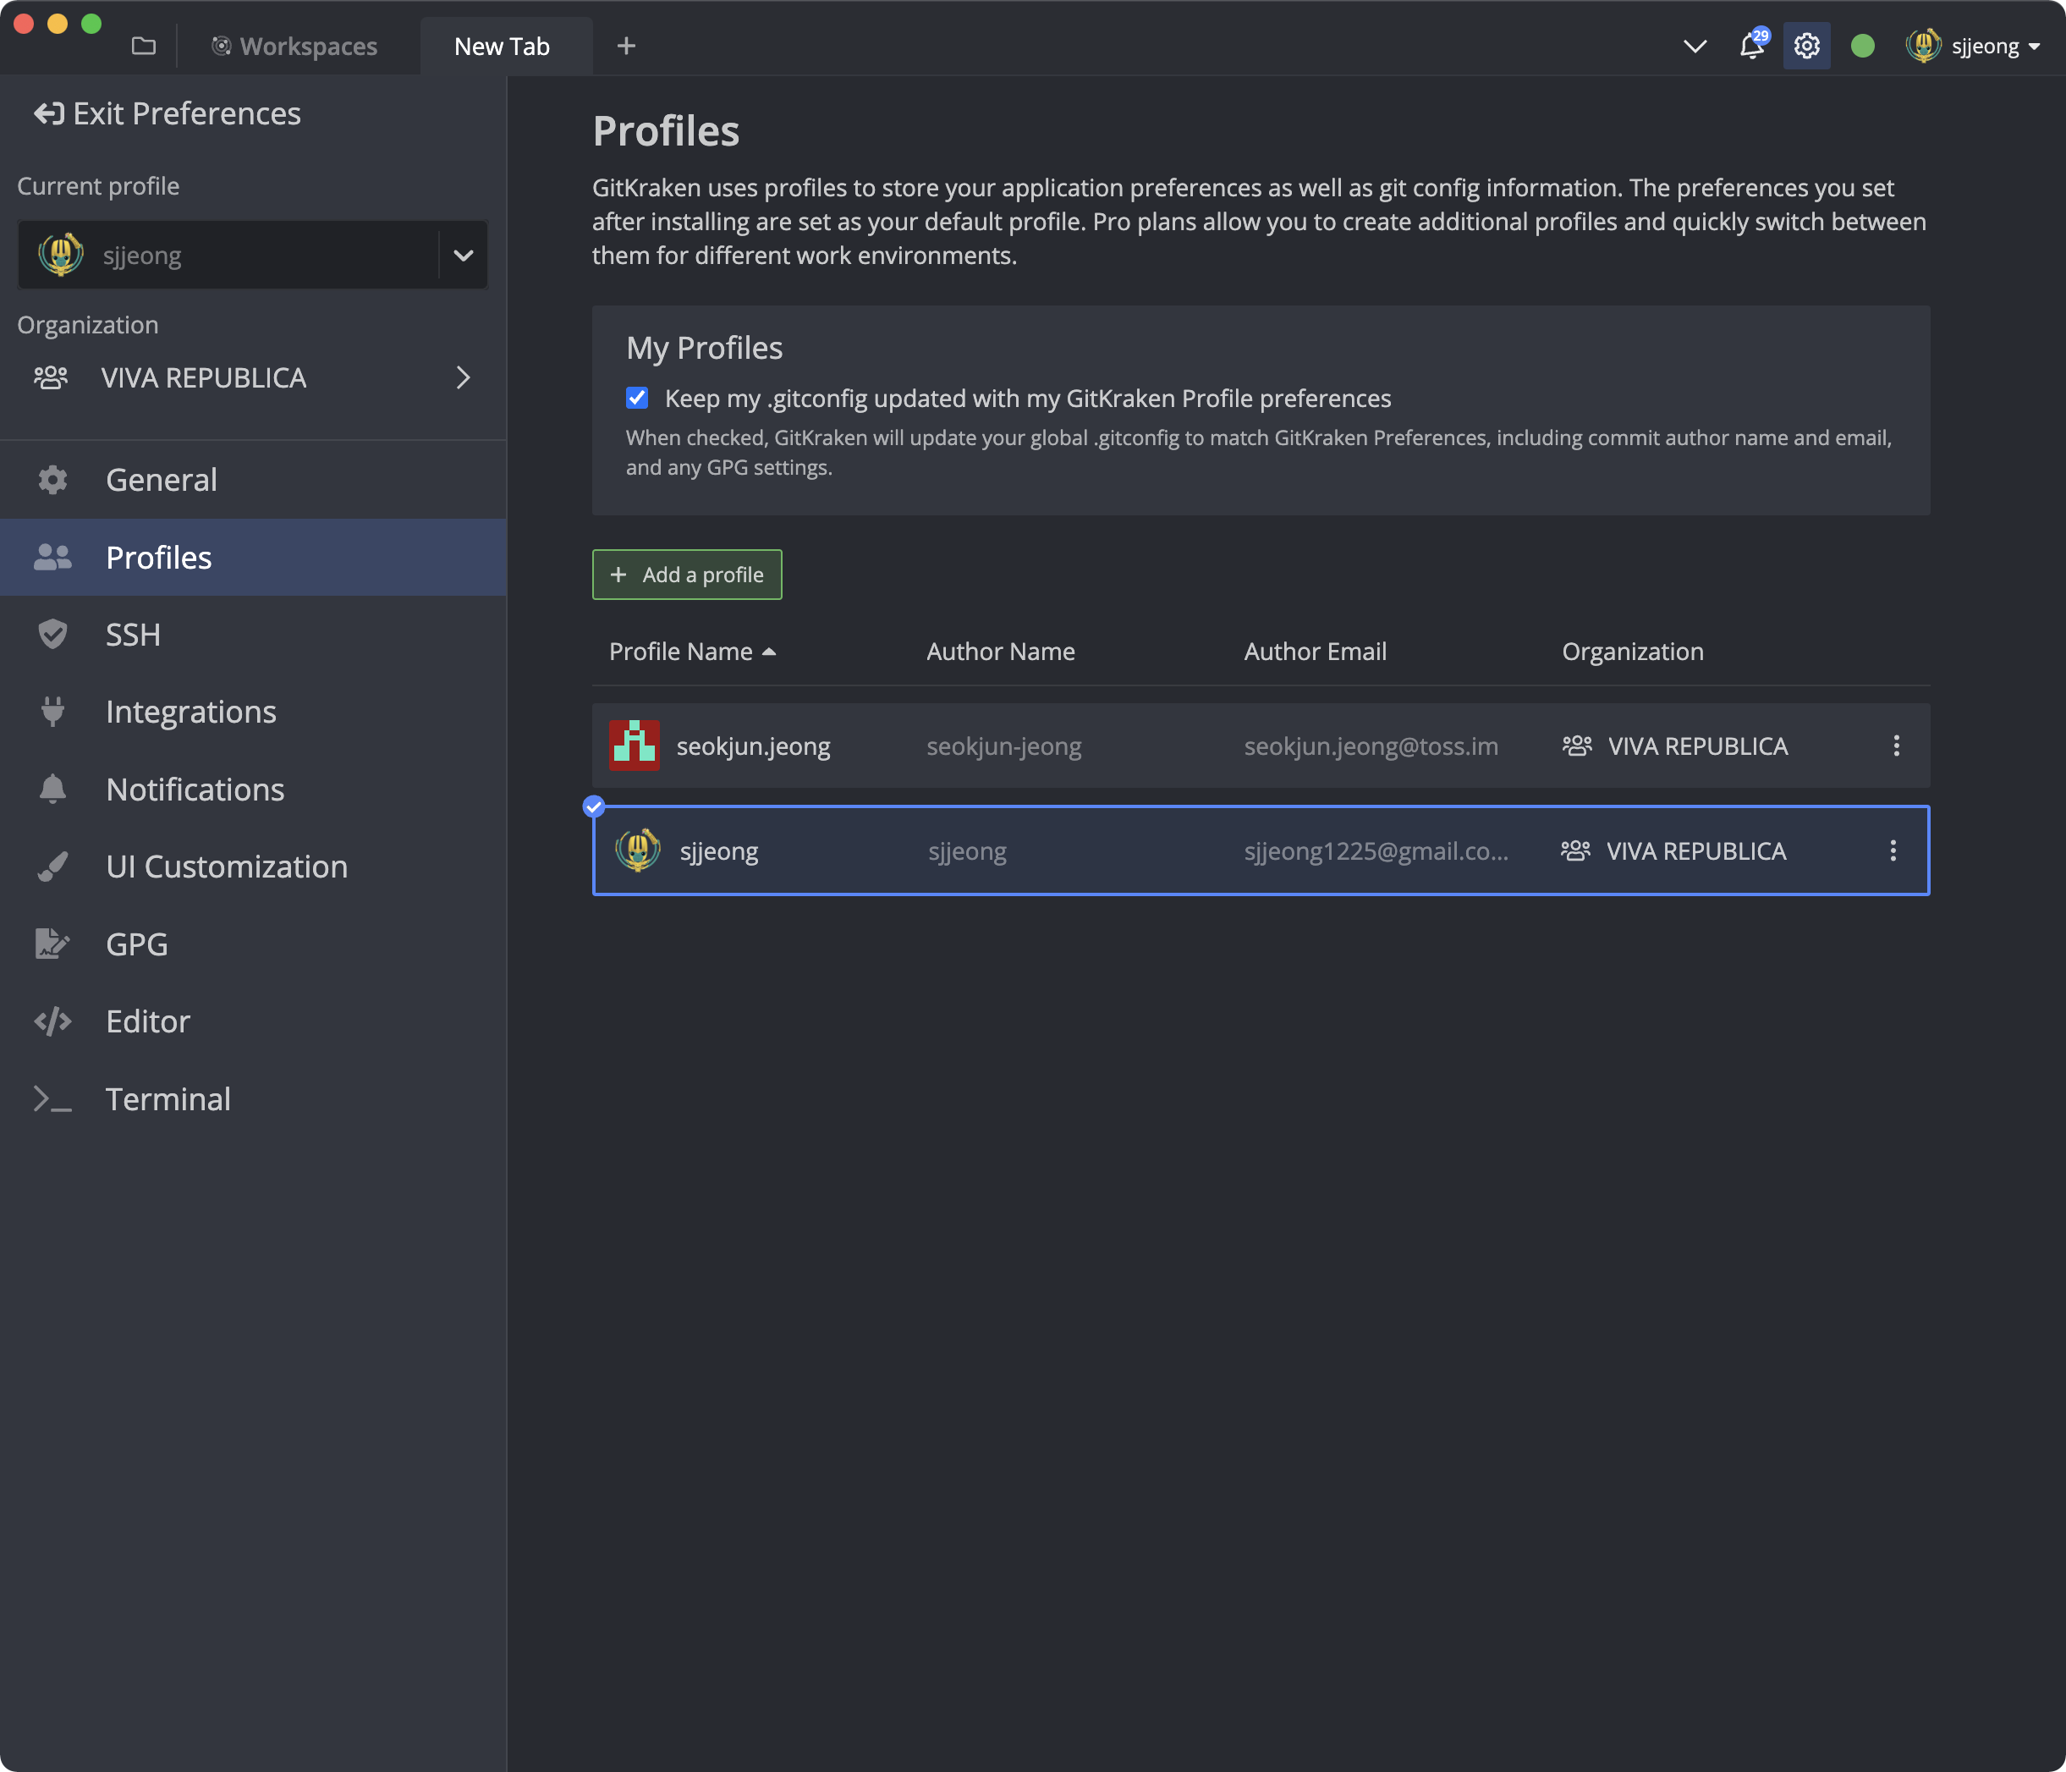The image size is (2066, 1772).
Task: Open the Integrations preferences section
Action: click(x=190, y=712)
